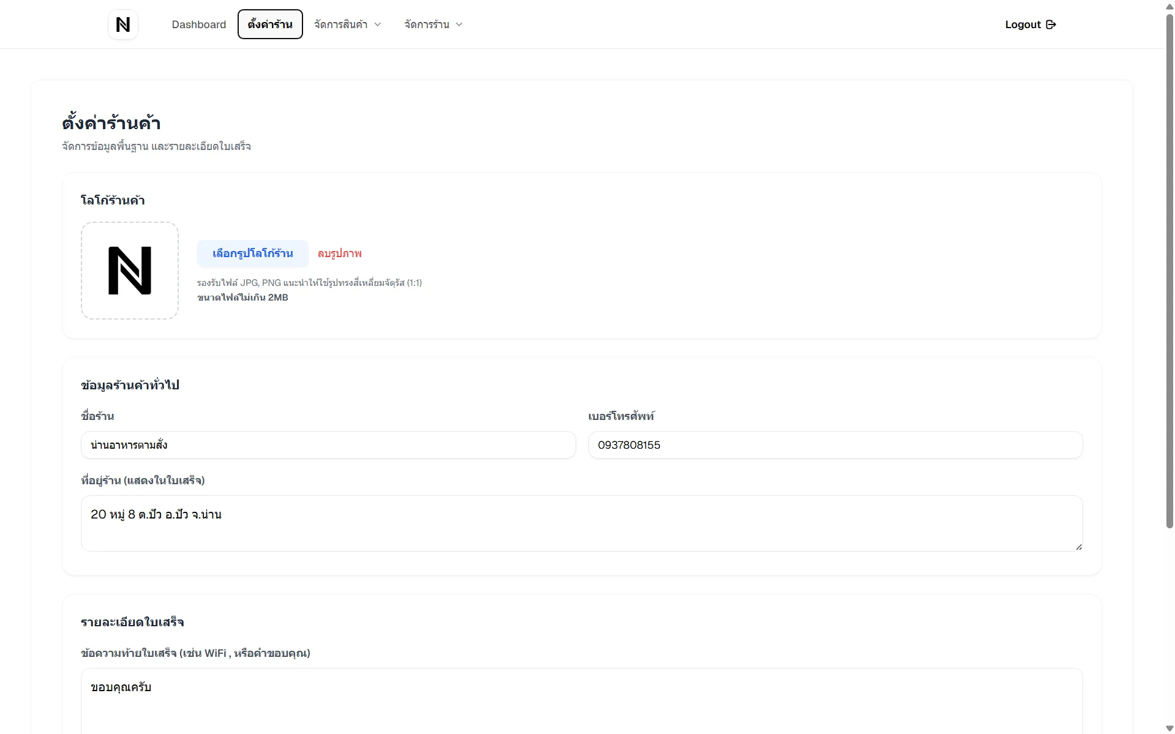Click the เบอร์โทรศัพท์ field label
1175x734 pixels.
pyautogui.click(x=621, y=416)
